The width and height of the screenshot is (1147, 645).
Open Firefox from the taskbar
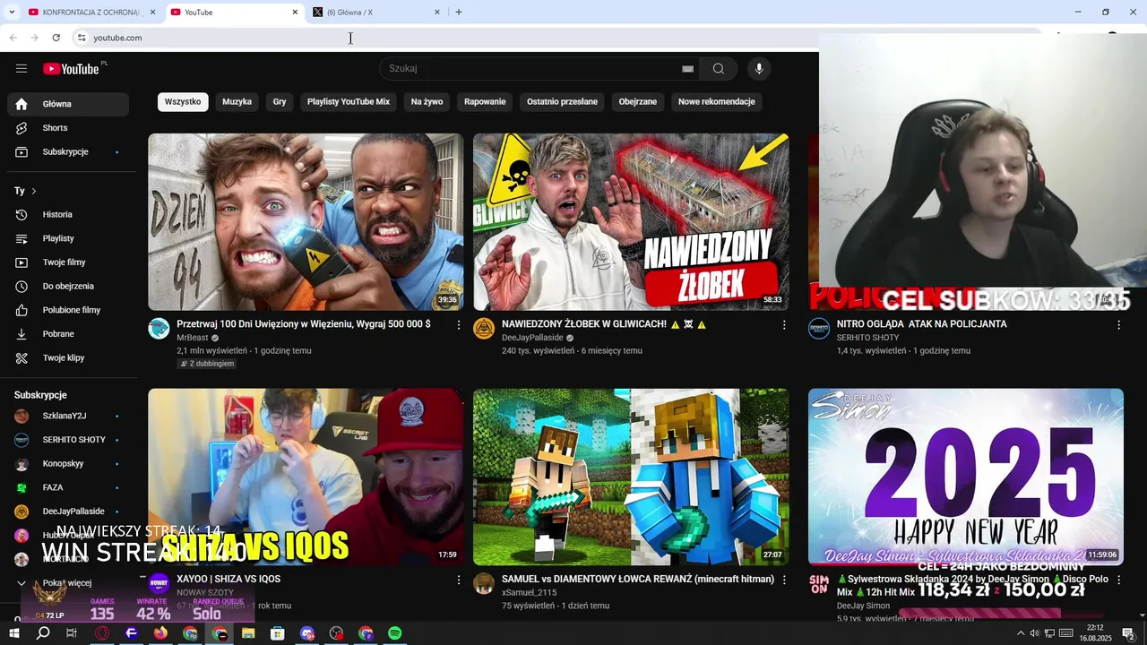[160, 633]
